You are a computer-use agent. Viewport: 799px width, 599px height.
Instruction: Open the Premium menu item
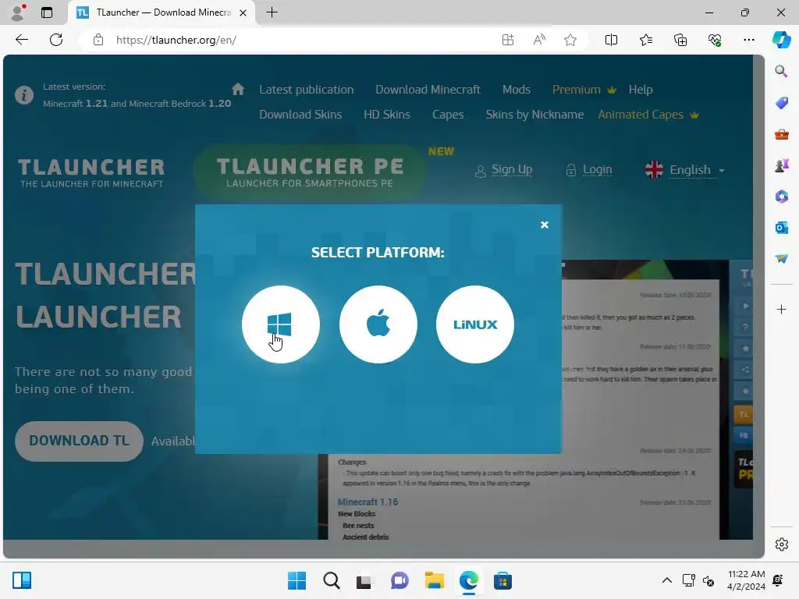pyautogui.click(x=584, y=90)
